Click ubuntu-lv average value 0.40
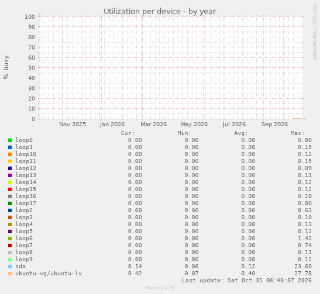The width and height of the screenshot is (320, 294). pos(248,274)
